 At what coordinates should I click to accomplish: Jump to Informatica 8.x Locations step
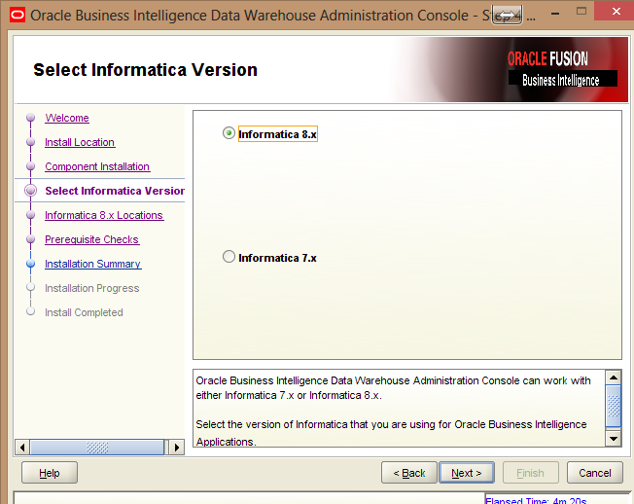coord(104,215)
